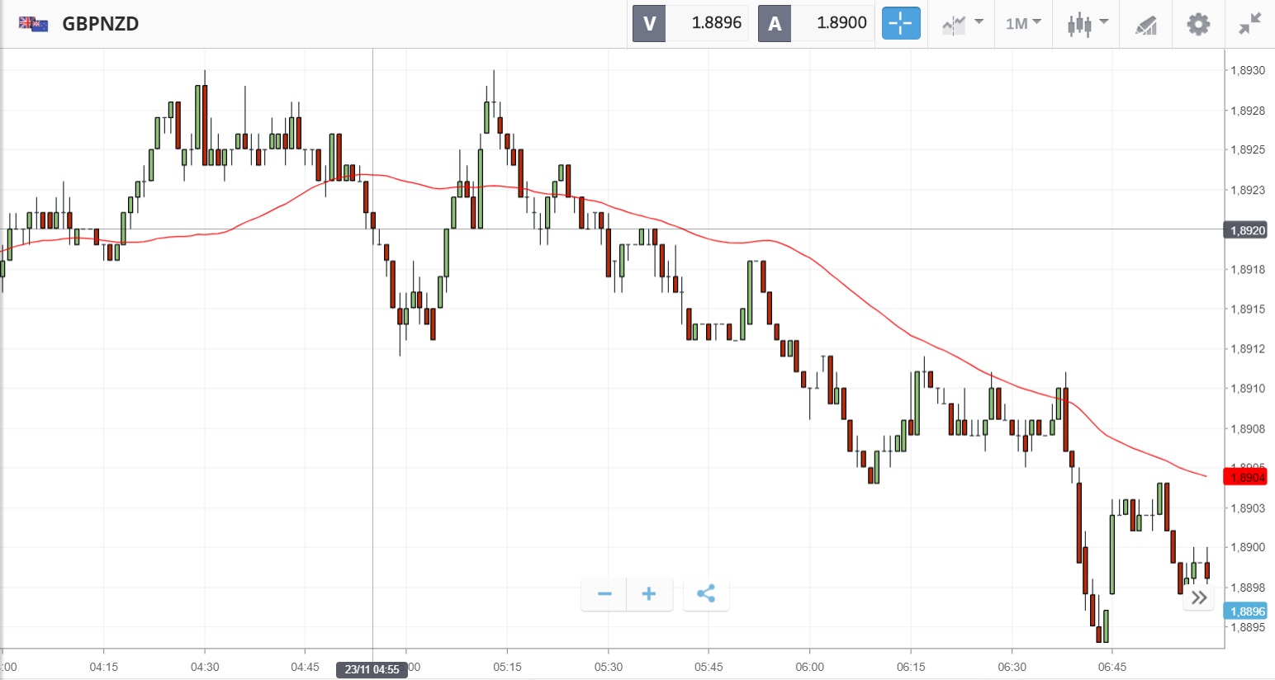Share the chart via share icon
This screenshot has height=680, width=1275.
point(706,593)
